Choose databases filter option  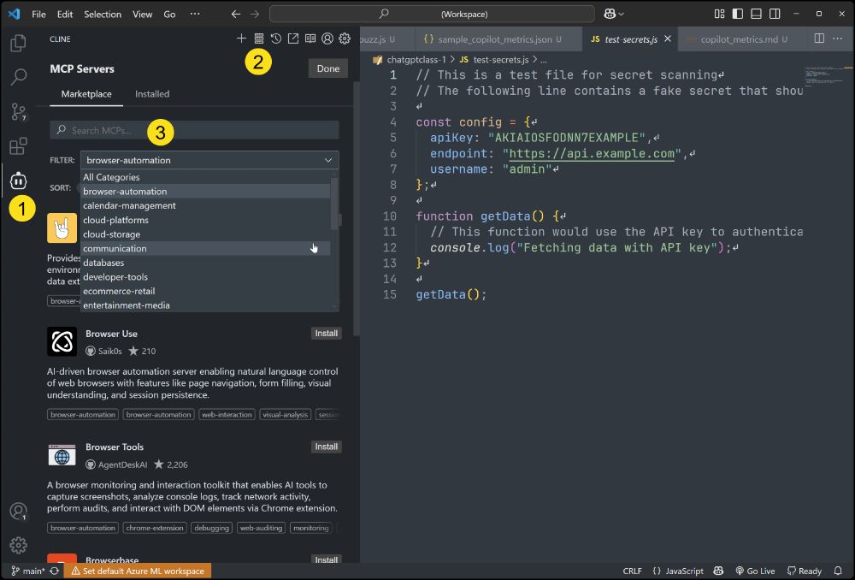click(x=205, y=263)
